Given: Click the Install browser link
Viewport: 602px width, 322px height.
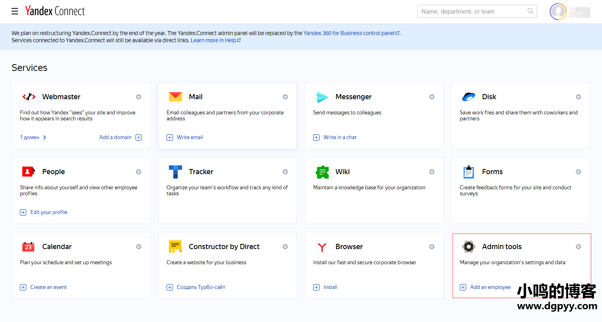Looking at the screenshot, I should (330, 287).
